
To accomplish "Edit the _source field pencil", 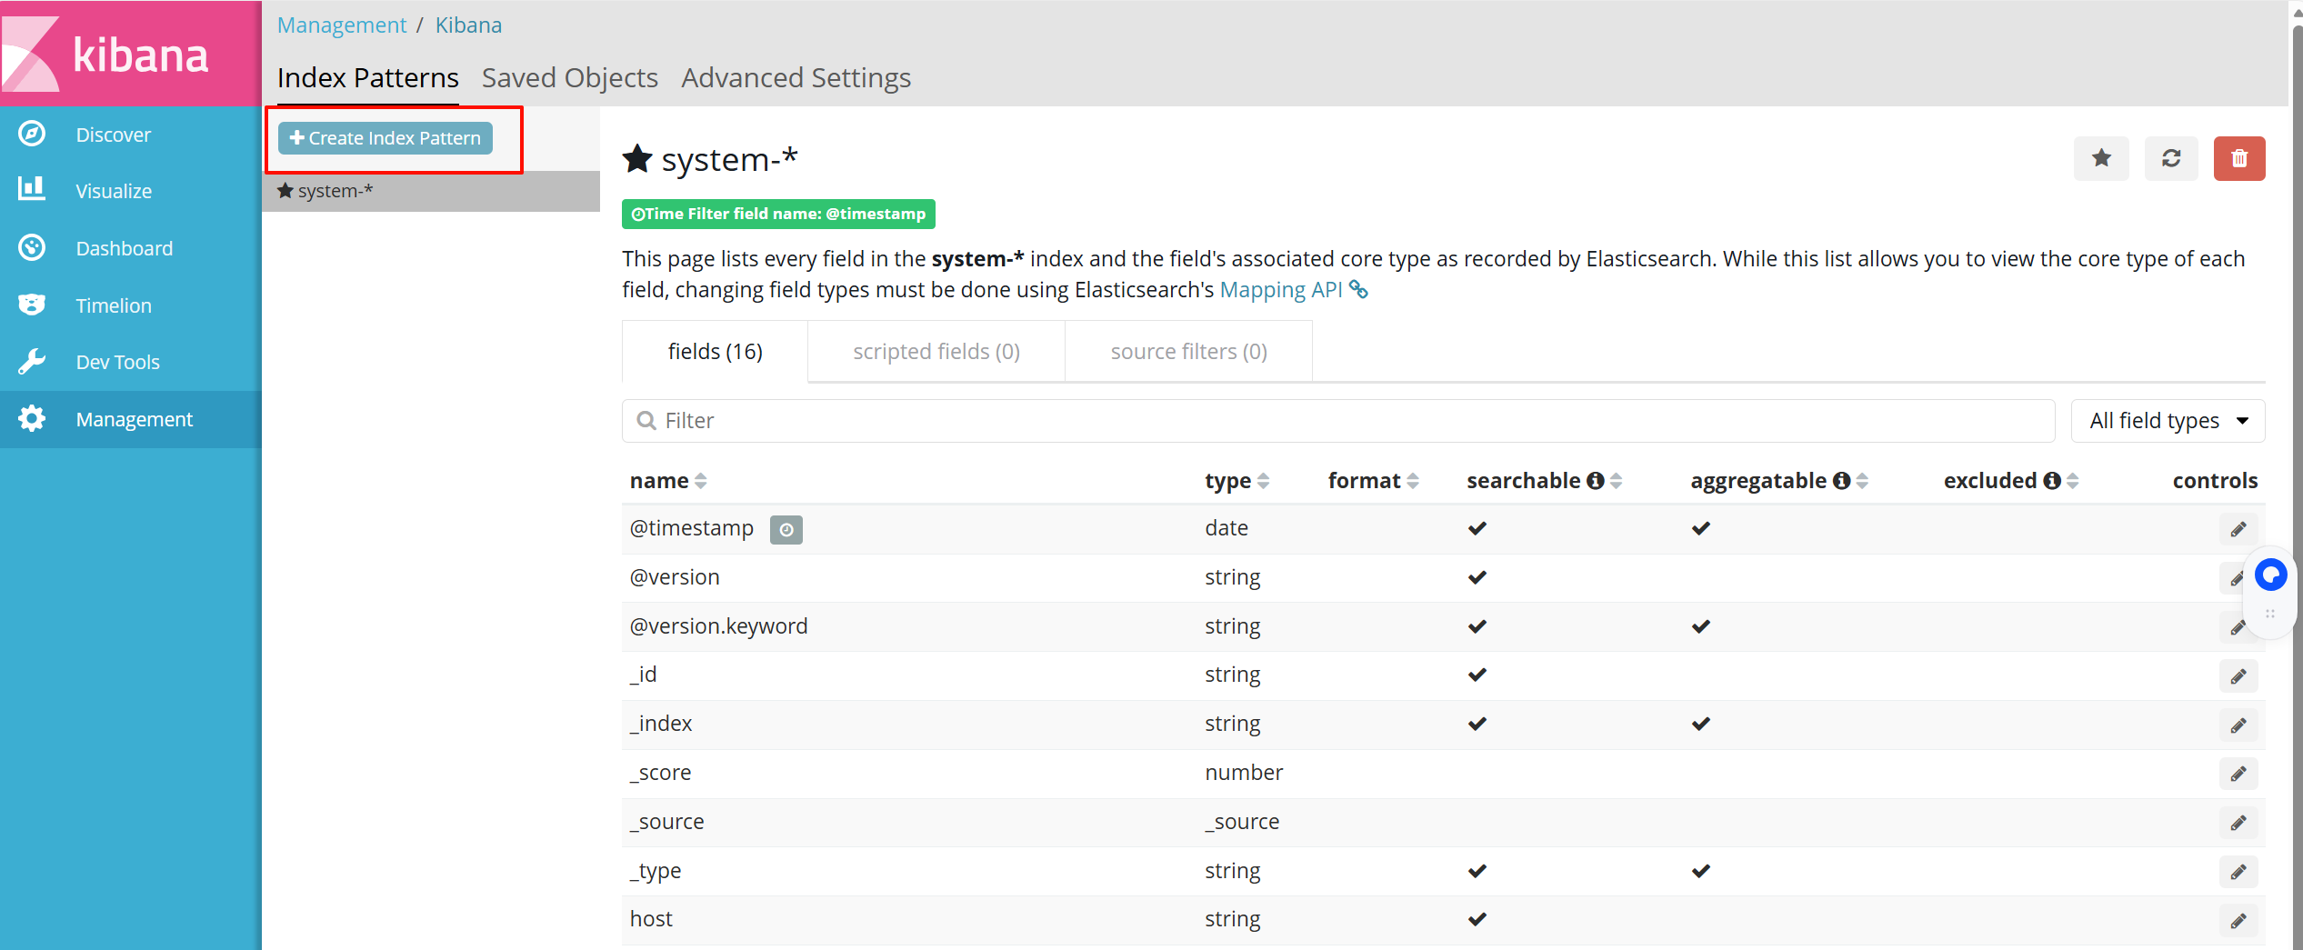I will 2238,823.
